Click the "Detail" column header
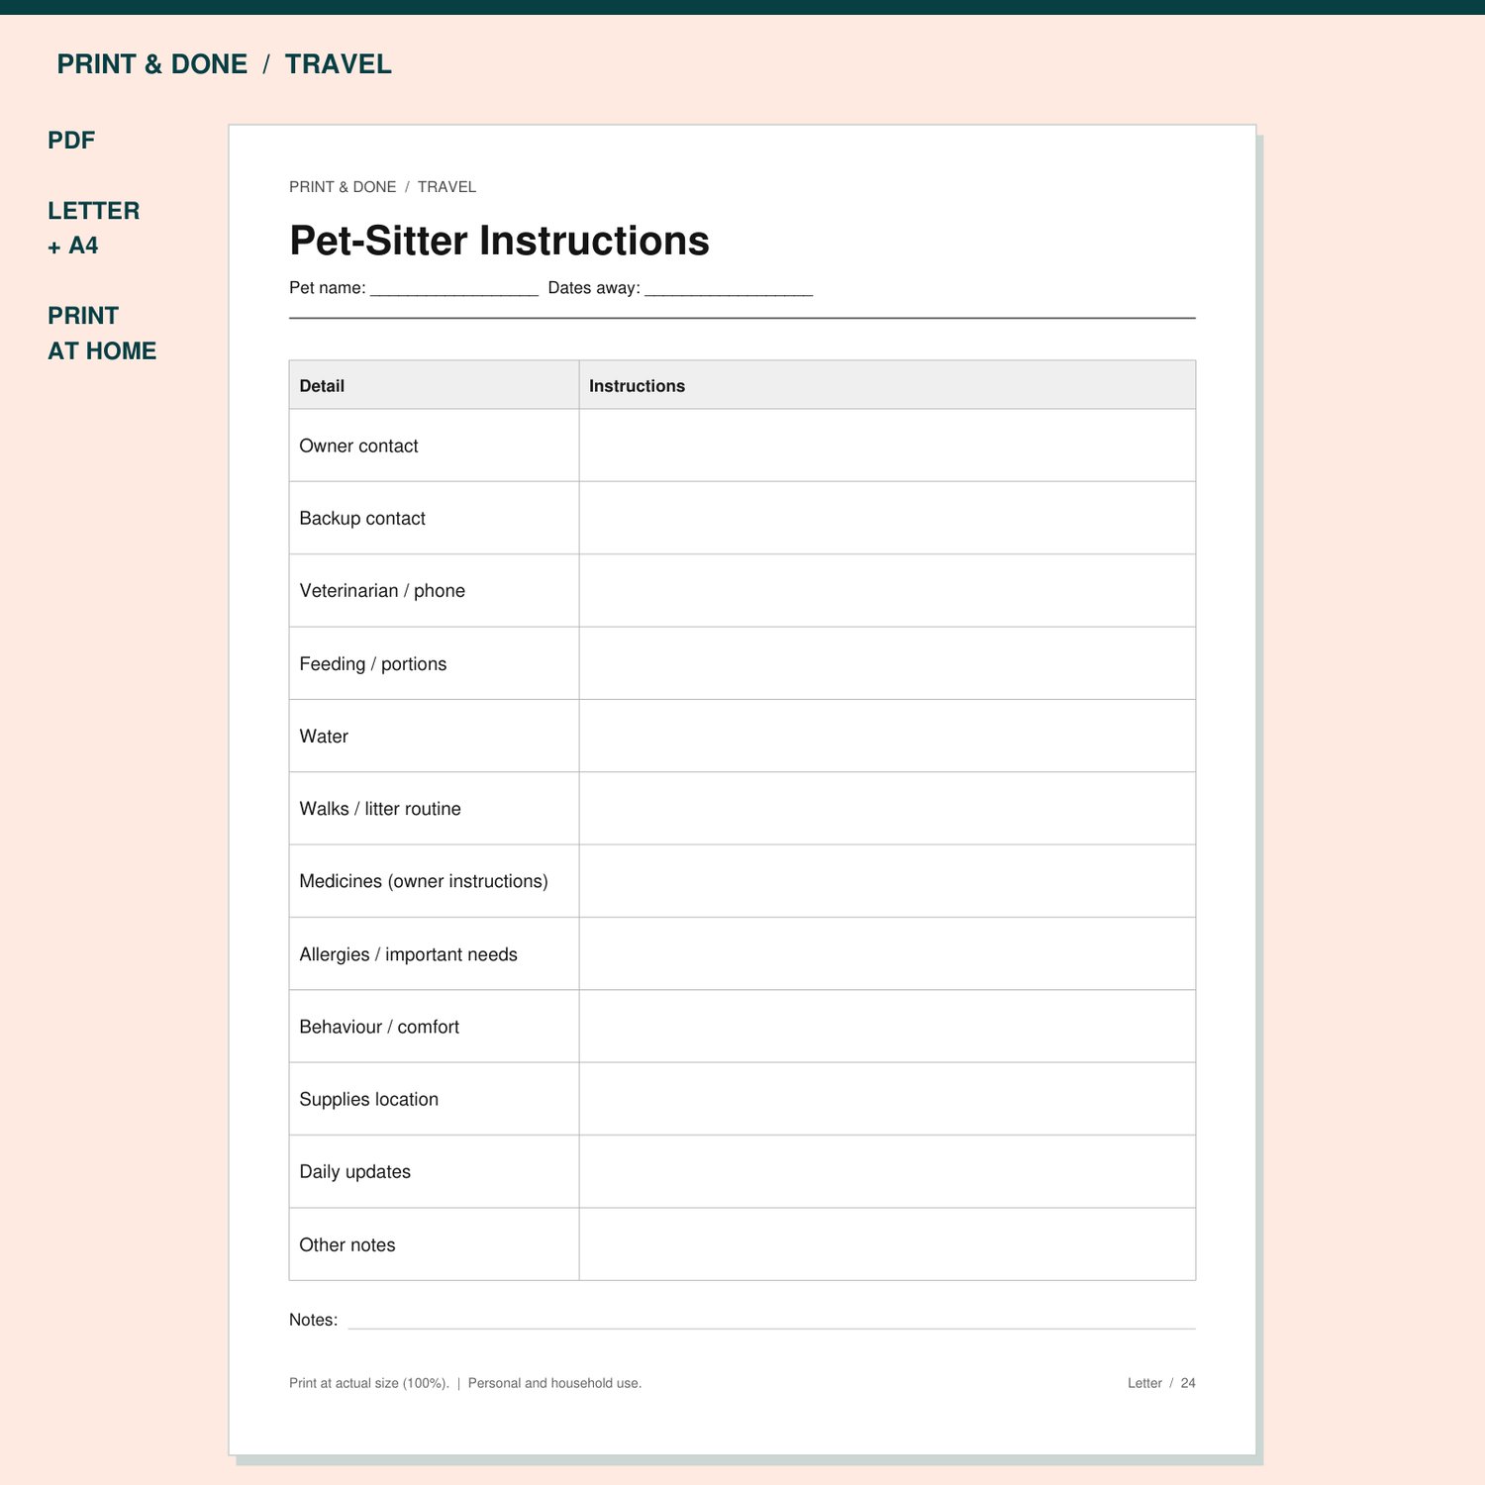This screenshot has width=1485, height=1485. point(322,386)
